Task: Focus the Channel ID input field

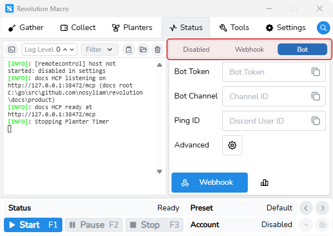Action: [x=274, y=96]
